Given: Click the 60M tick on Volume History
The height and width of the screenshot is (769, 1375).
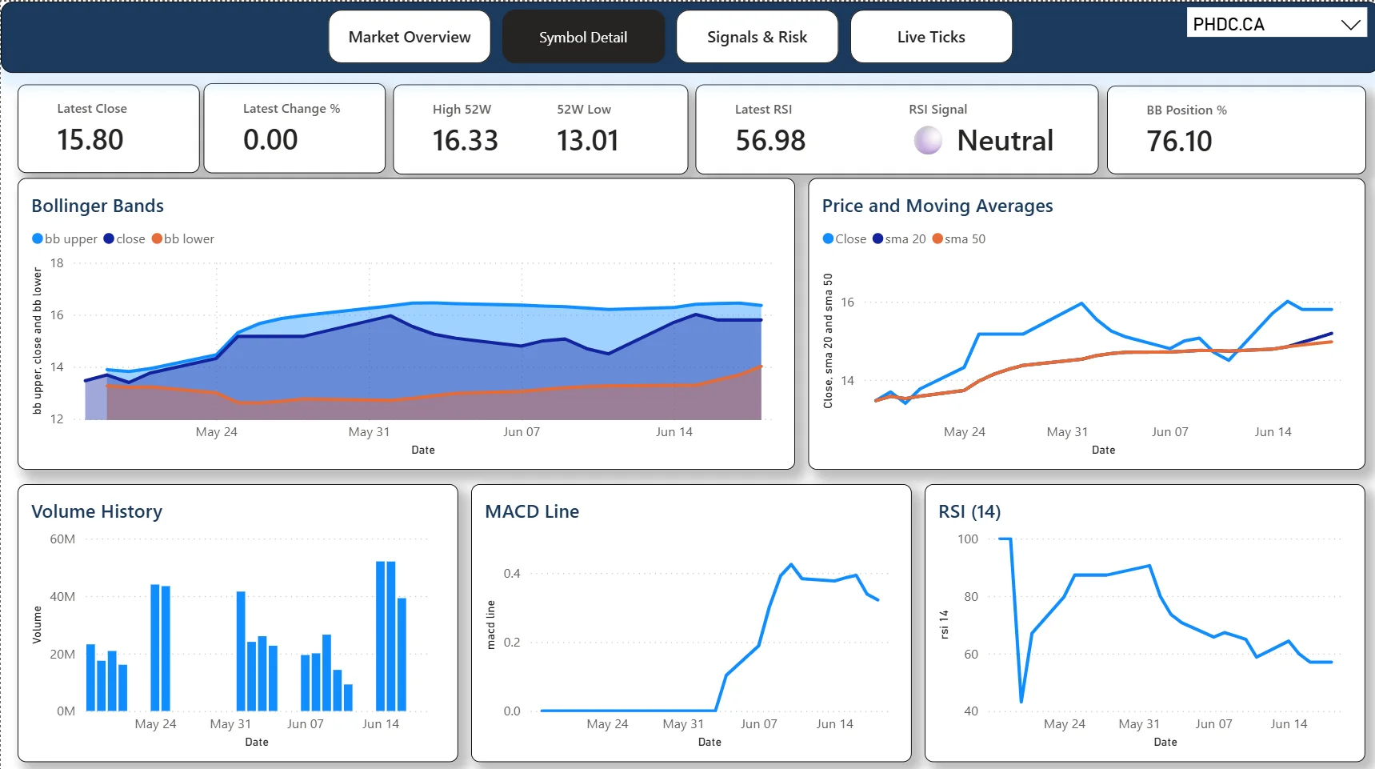Looking at the screenshot, I should [62, 539].
